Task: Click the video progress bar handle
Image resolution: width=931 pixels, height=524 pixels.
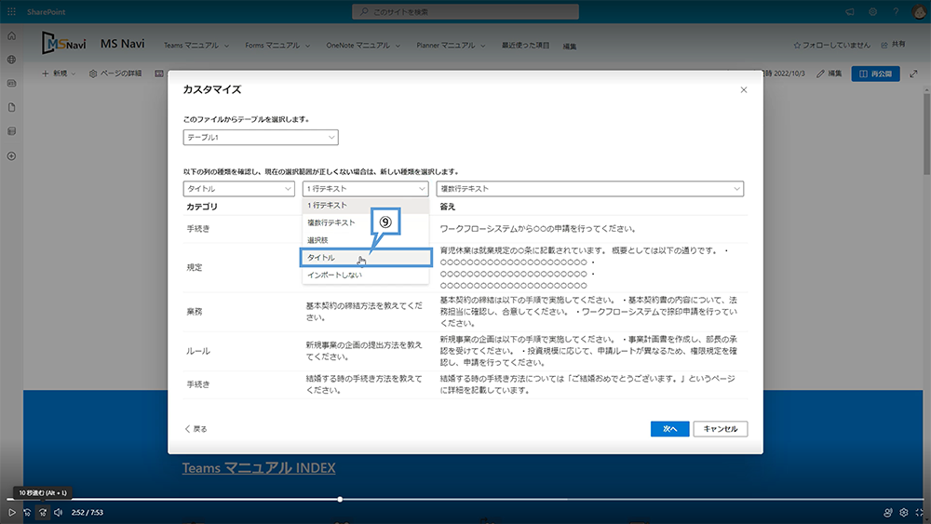Action: click(340, 500)
